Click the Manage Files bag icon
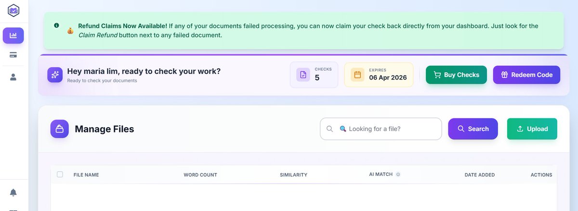 60,129
